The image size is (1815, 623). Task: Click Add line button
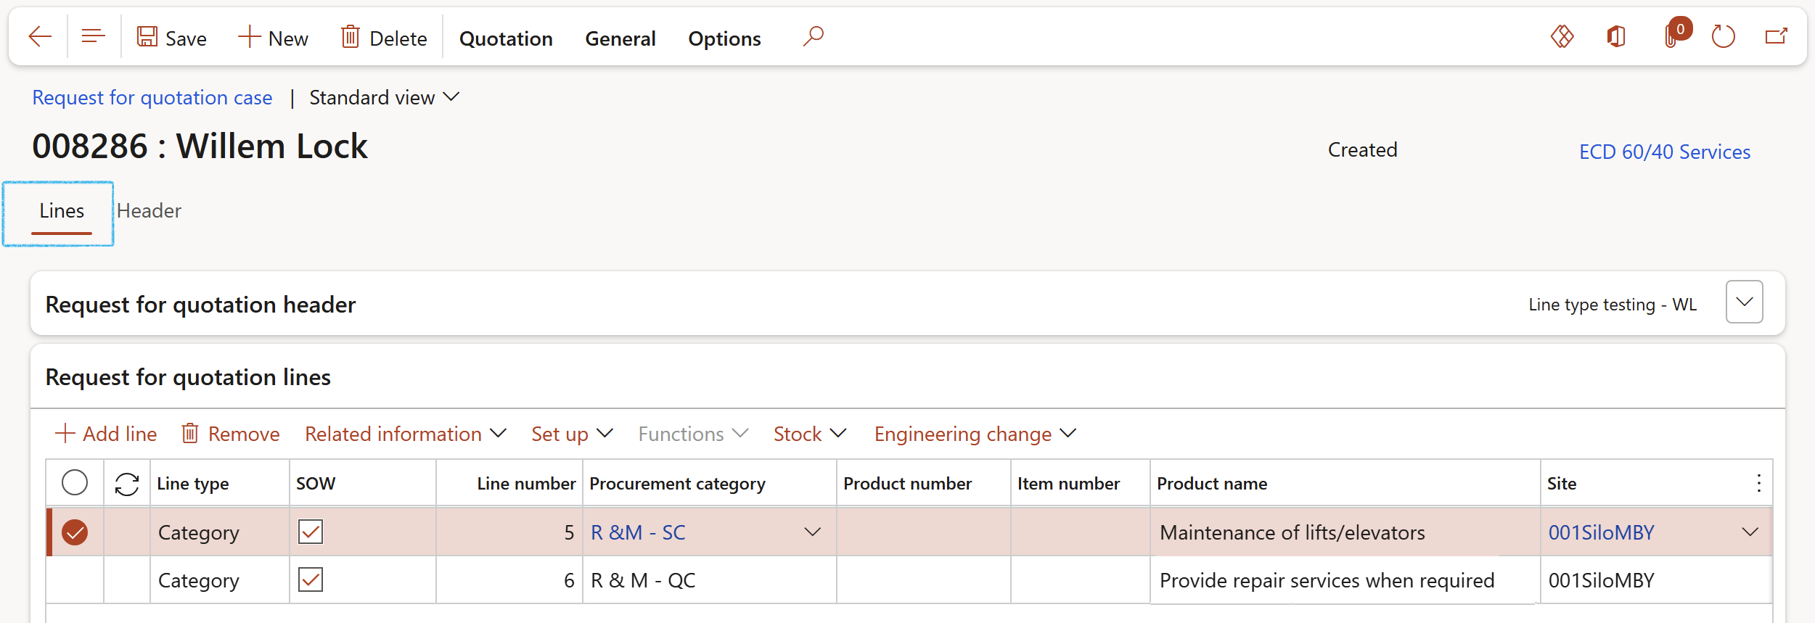[x=106, y=434]
